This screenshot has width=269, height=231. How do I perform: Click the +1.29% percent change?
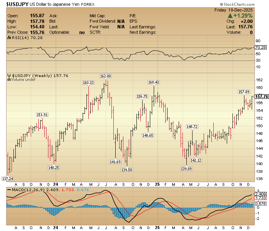coord(243,16)
